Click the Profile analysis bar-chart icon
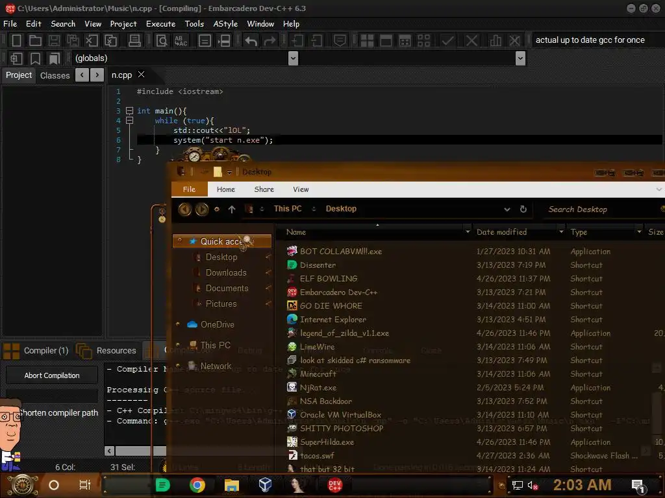This screenshot has height=498, width=665. coord(495,41)
